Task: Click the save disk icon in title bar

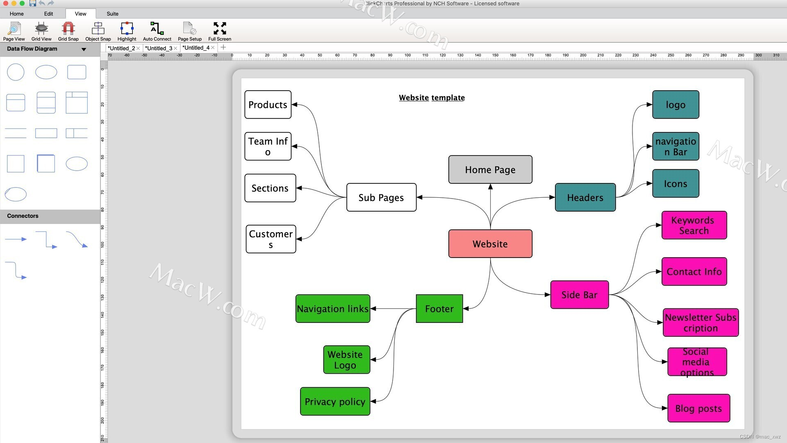Action: pos(33,3)
